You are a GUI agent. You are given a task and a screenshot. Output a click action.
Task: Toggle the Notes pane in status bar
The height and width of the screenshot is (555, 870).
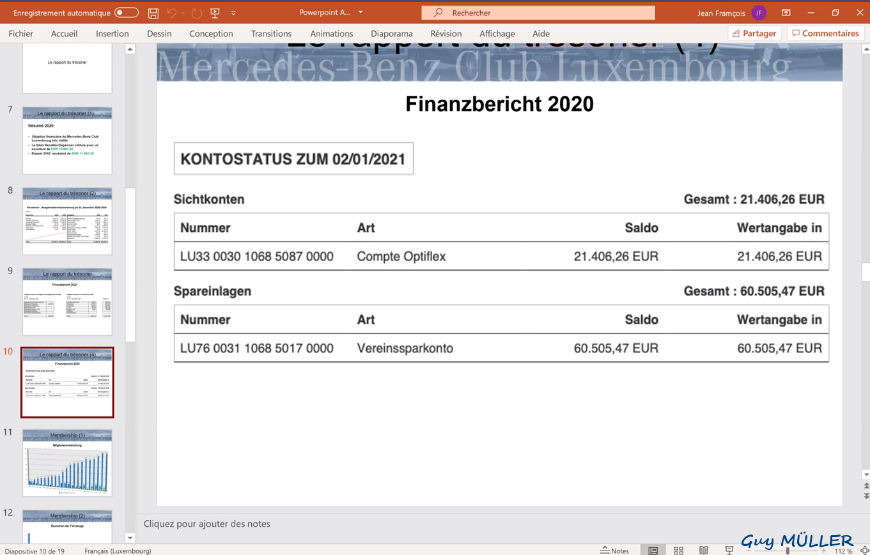[x=614, y=551]
